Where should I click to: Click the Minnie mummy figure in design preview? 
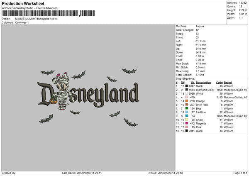coord(63,91)
